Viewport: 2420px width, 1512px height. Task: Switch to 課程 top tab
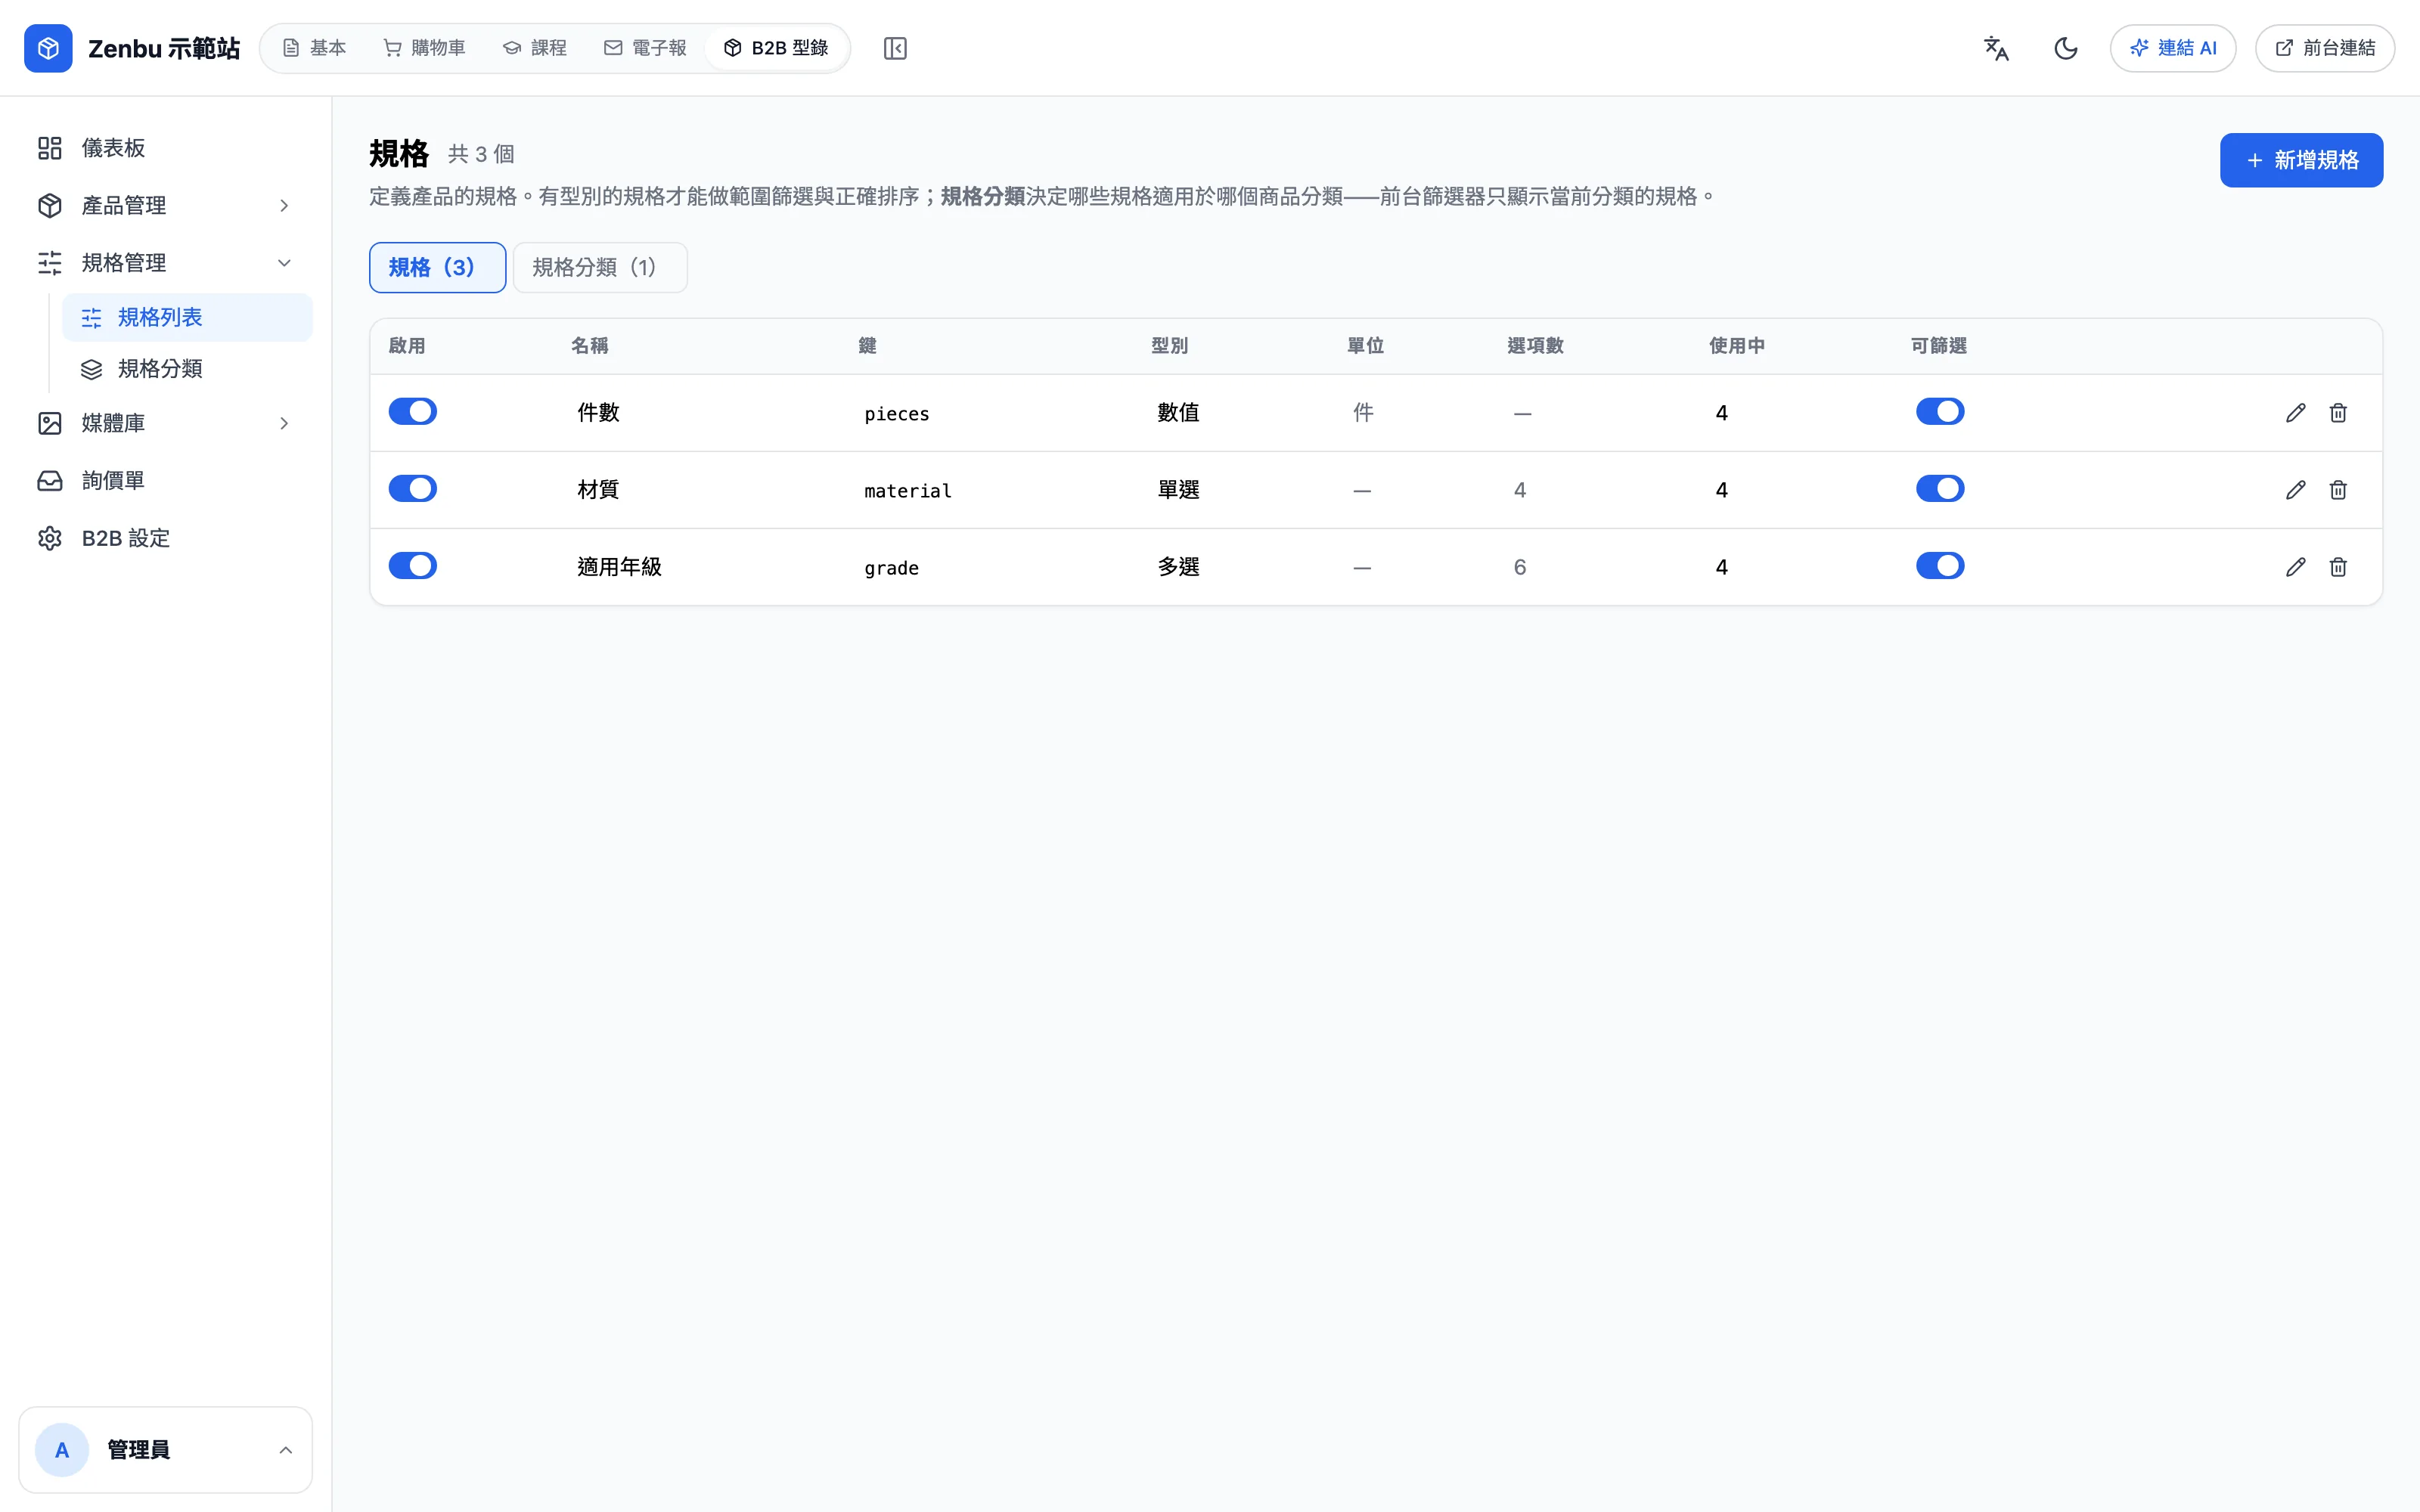pos(534,48)
